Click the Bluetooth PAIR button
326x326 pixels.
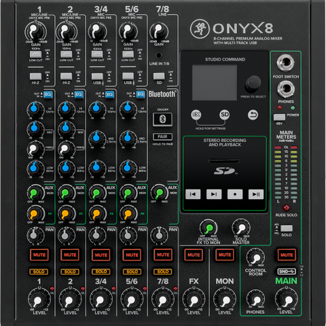tap(162, 137)
